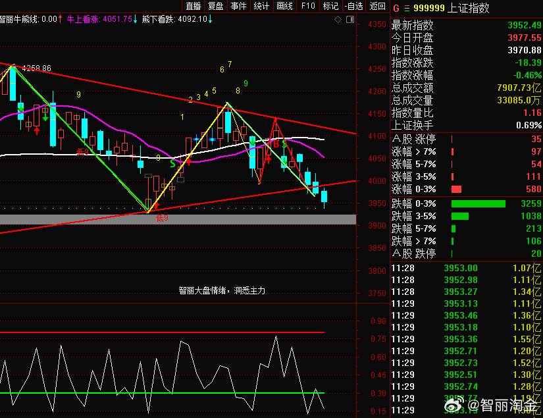Viewport: 543px width, 418px height.
Task: Open the F10 company info
Action: coord(308,6)
